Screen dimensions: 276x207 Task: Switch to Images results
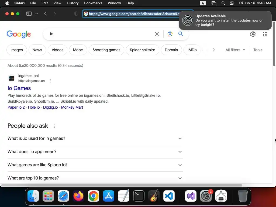[16, 50]
